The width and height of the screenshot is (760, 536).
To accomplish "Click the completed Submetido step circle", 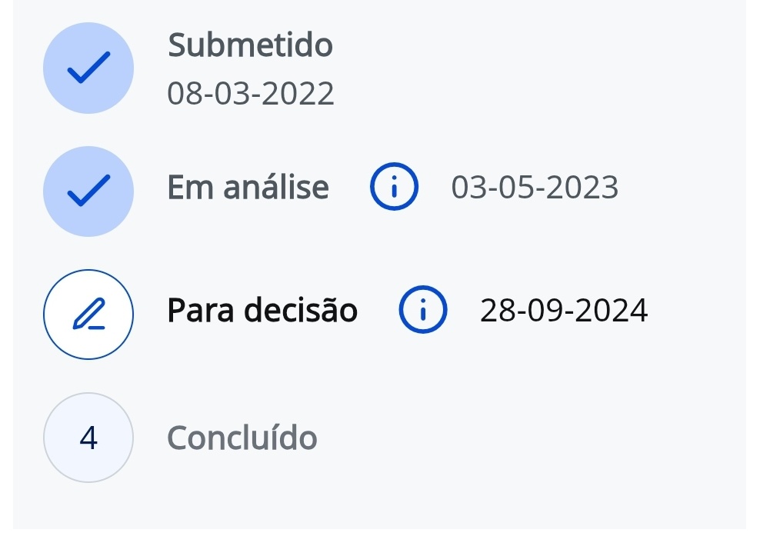I will click(x=88, y=69).
